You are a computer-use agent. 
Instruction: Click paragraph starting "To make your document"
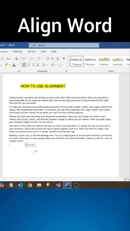(x=61, y=110)
